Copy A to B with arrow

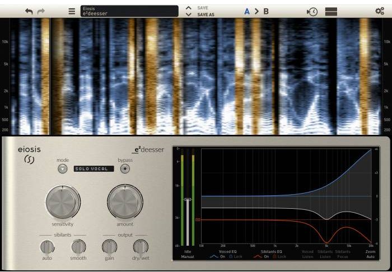pos(256,12)
